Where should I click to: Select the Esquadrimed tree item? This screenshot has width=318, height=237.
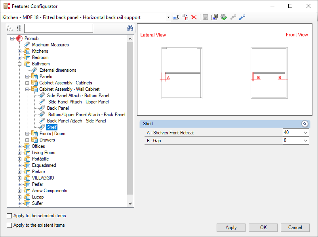click(x=44, y=165)
